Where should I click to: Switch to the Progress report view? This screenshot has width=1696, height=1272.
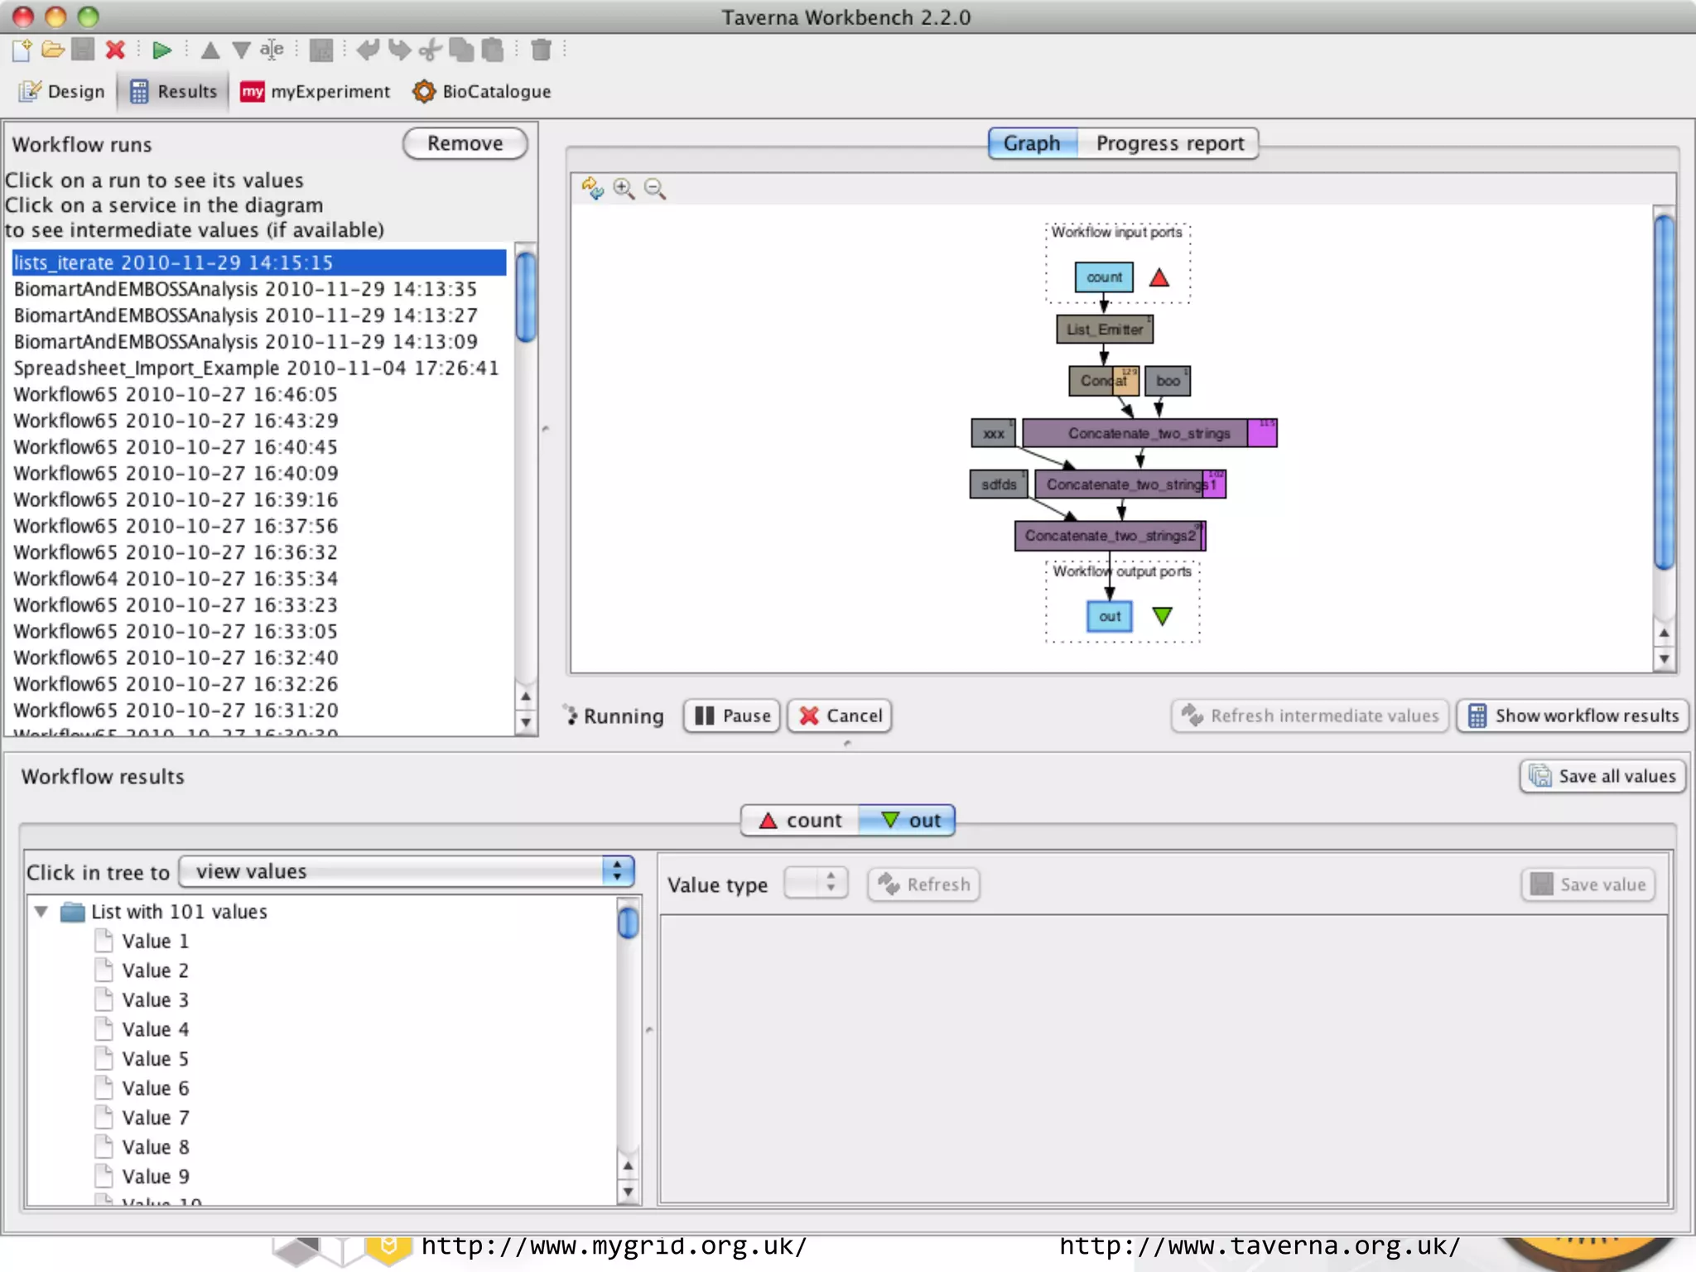[x=1168, y=143]
